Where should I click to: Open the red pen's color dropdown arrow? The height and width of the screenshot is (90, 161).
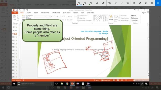(x=81, y=5)
